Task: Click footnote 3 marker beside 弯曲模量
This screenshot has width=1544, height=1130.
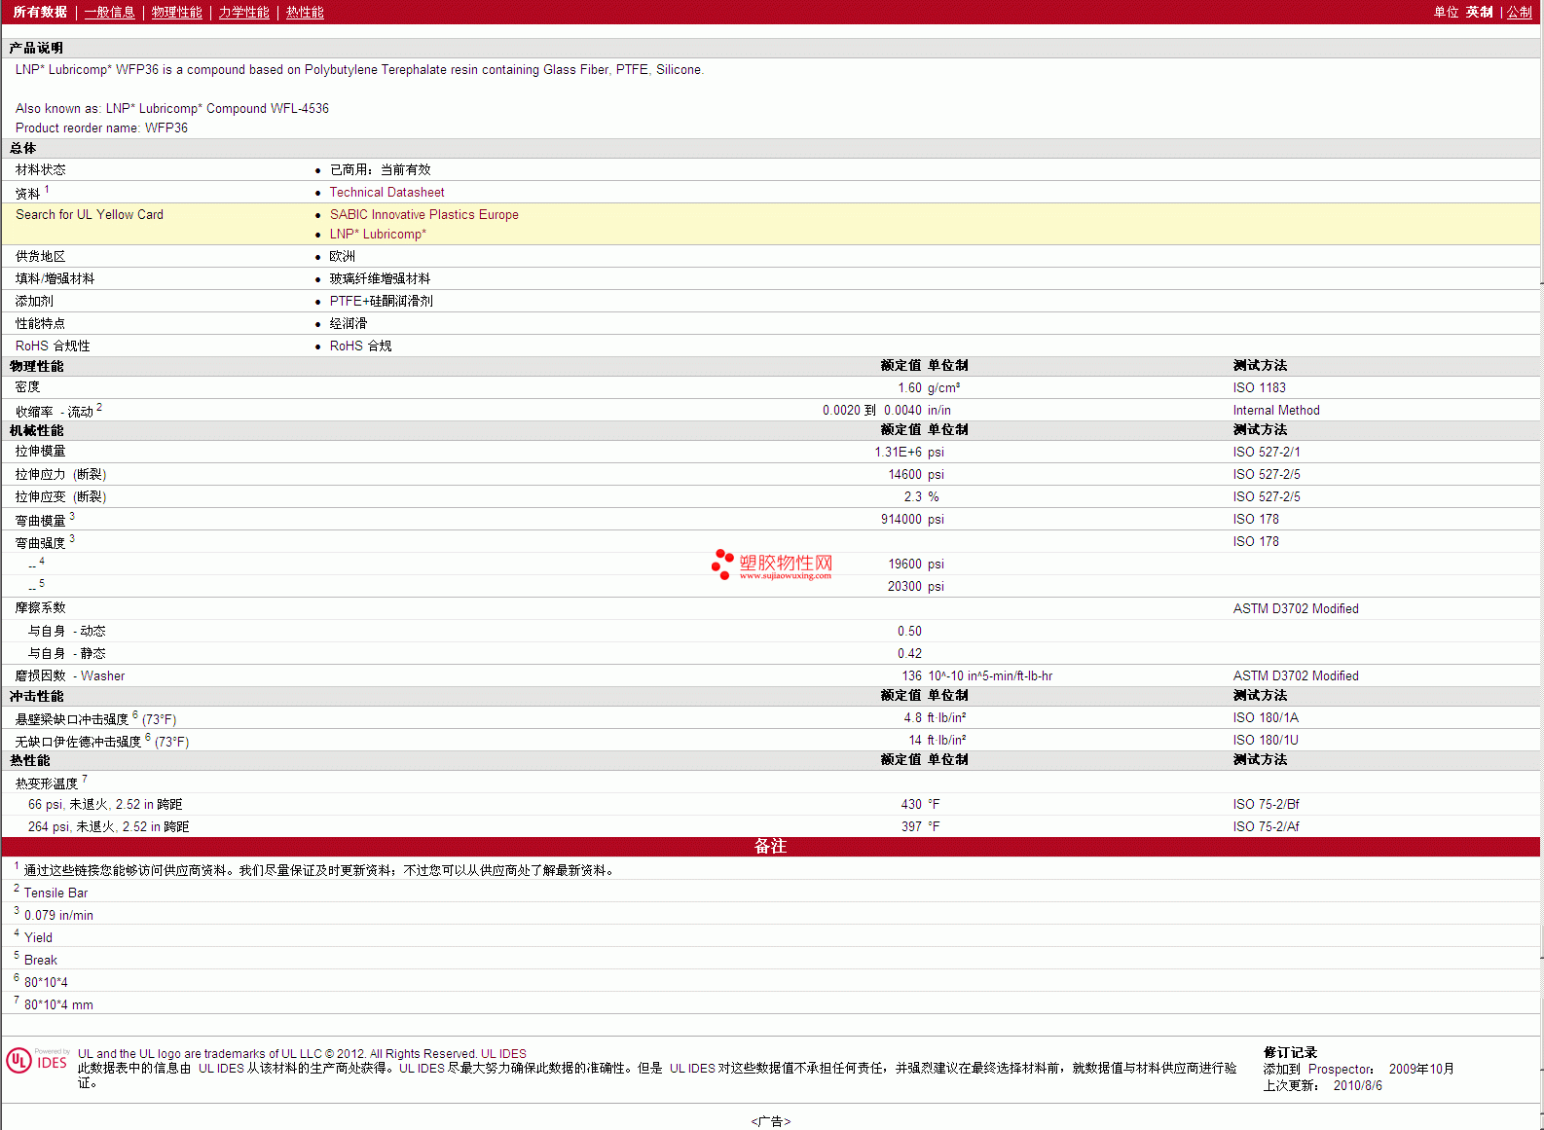Action: pyautogui.click(x=72, y=517)
